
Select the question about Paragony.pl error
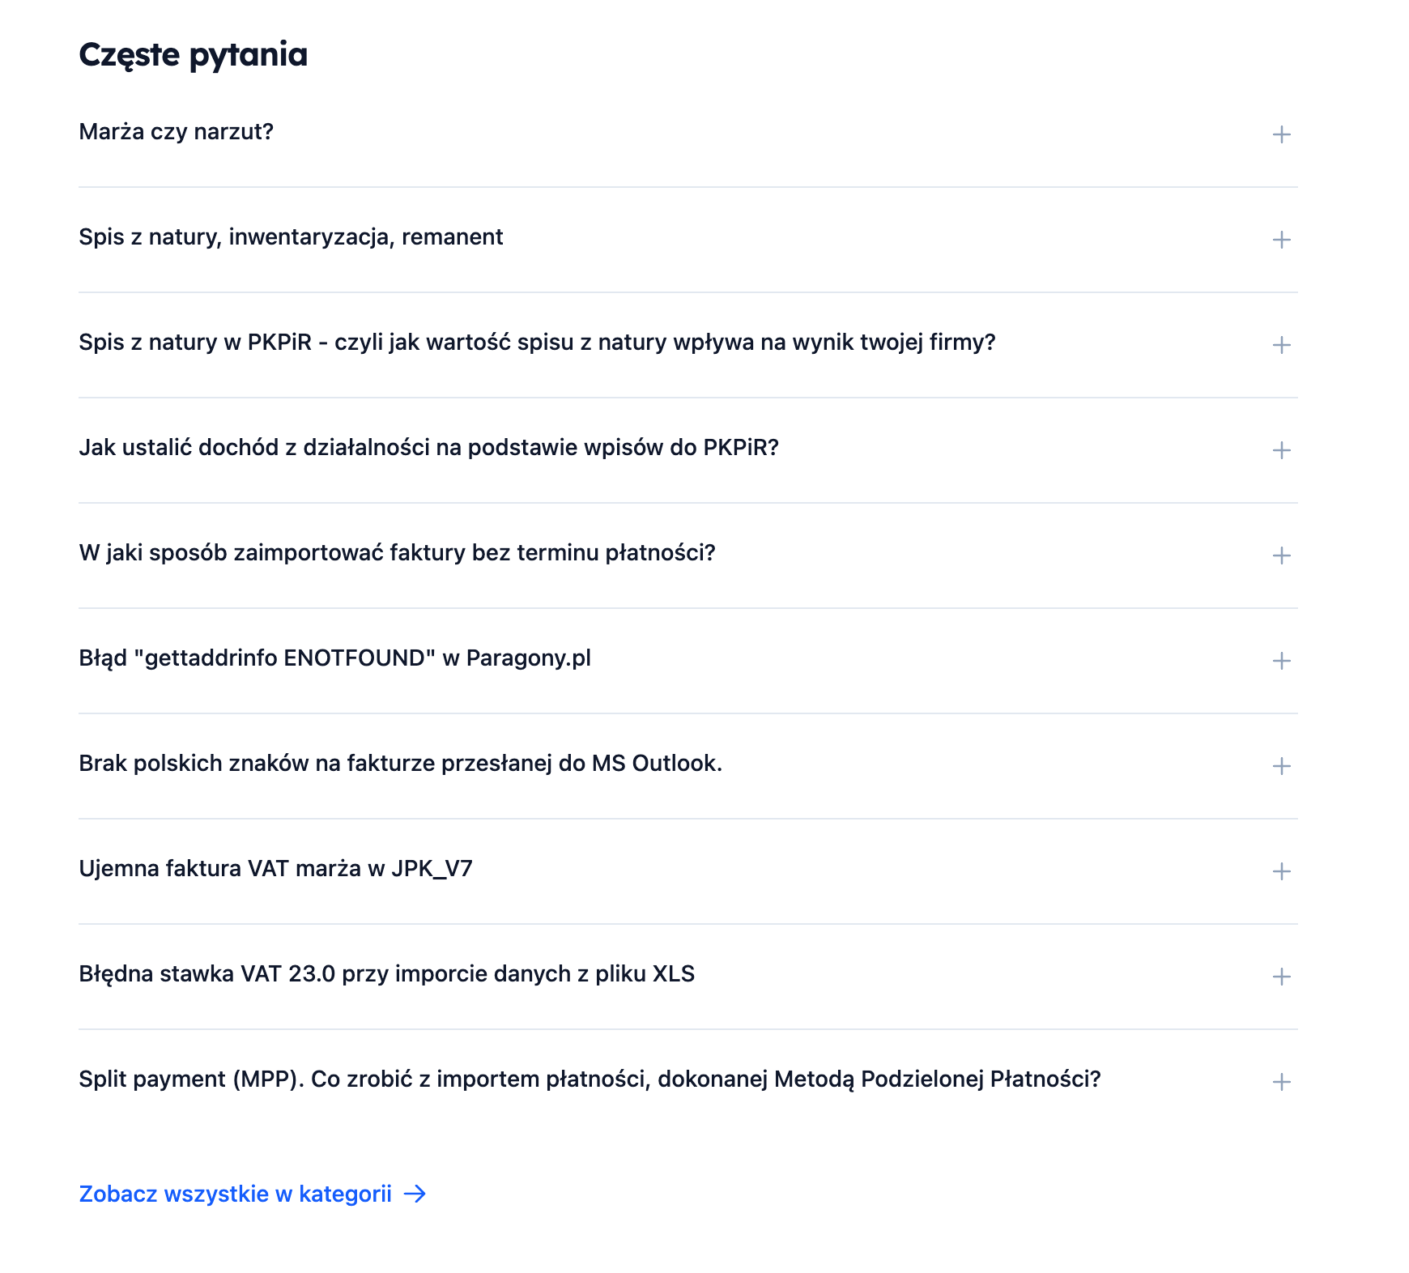[335, 658]
